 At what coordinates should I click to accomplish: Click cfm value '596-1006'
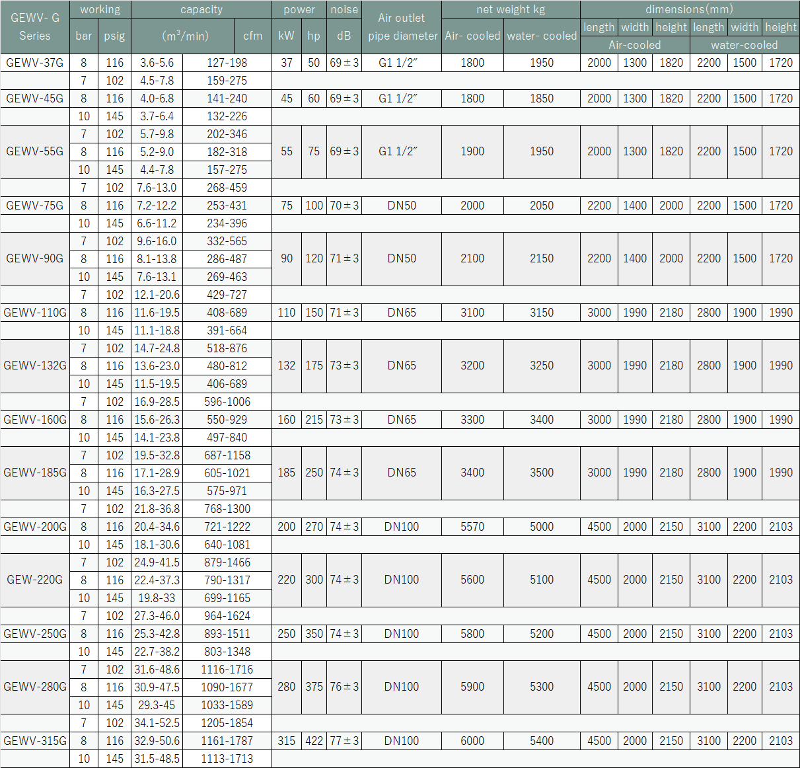pyautogui.click(x=227, y=402)
